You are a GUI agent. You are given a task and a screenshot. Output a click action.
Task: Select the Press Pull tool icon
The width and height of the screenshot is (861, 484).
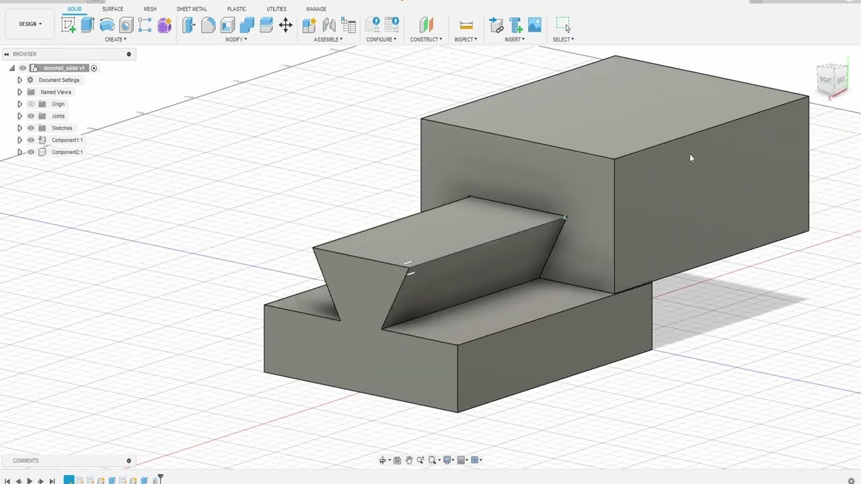pyautogui.click(x=189, y=26)
